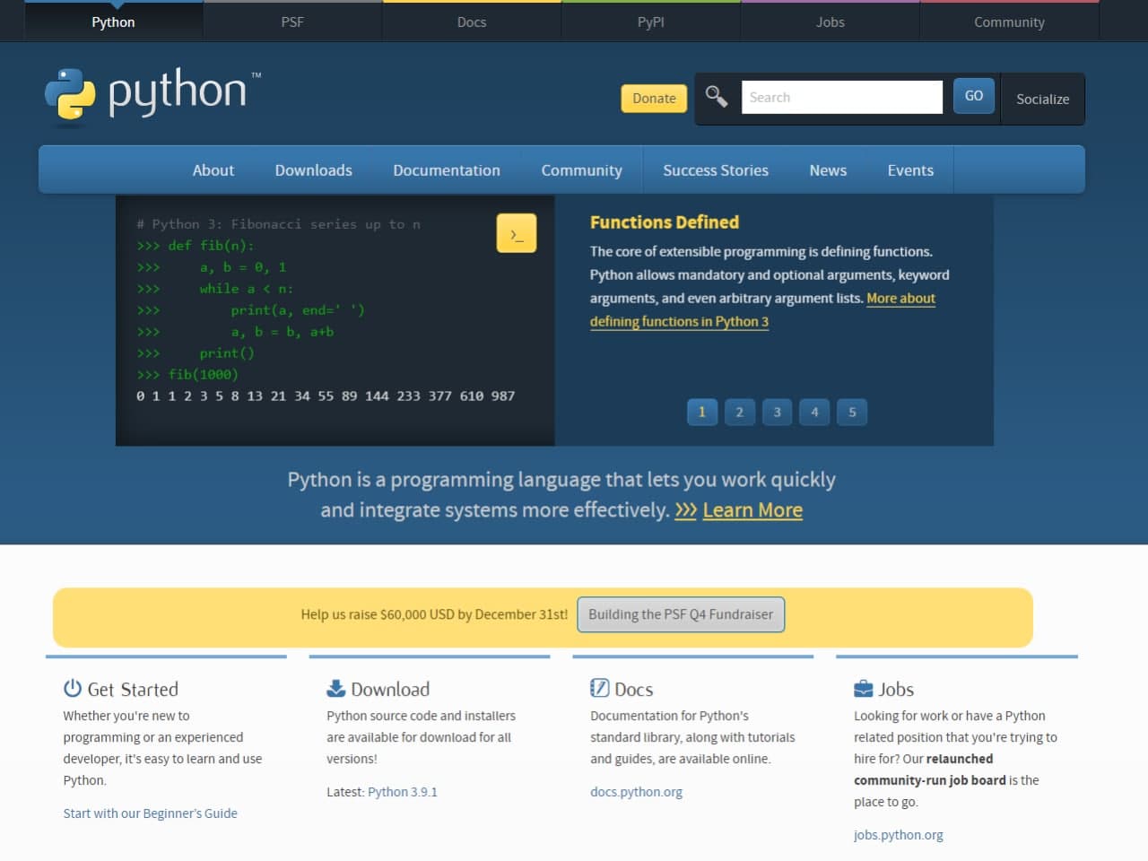This screenshot has width=1148, height=861.
Task: Open the Downloads menu
Action: coord(314,170)
